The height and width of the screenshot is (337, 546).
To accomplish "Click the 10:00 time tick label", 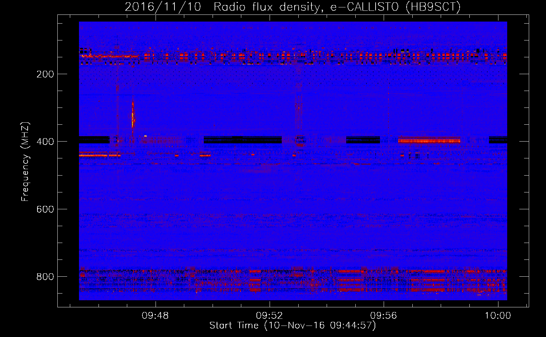I will click(498, 316).
